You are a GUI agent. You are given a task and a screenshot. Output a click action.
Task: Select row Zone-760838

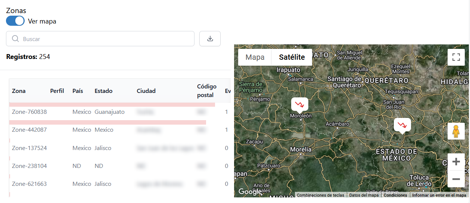click(29, 112)
